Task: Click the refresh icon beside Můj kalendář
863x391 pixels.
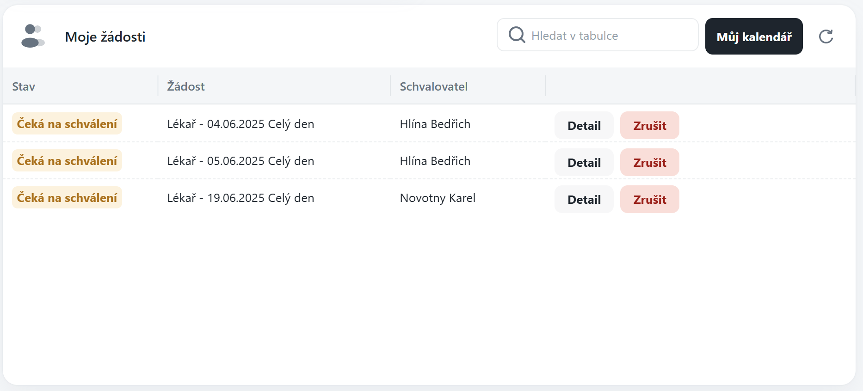Action: tap(826, 37)
